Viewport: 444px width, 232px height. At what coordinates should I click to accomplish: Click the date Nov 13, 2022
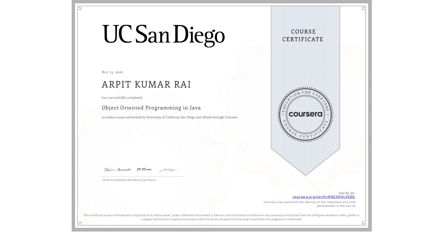[x=112, y=72]
